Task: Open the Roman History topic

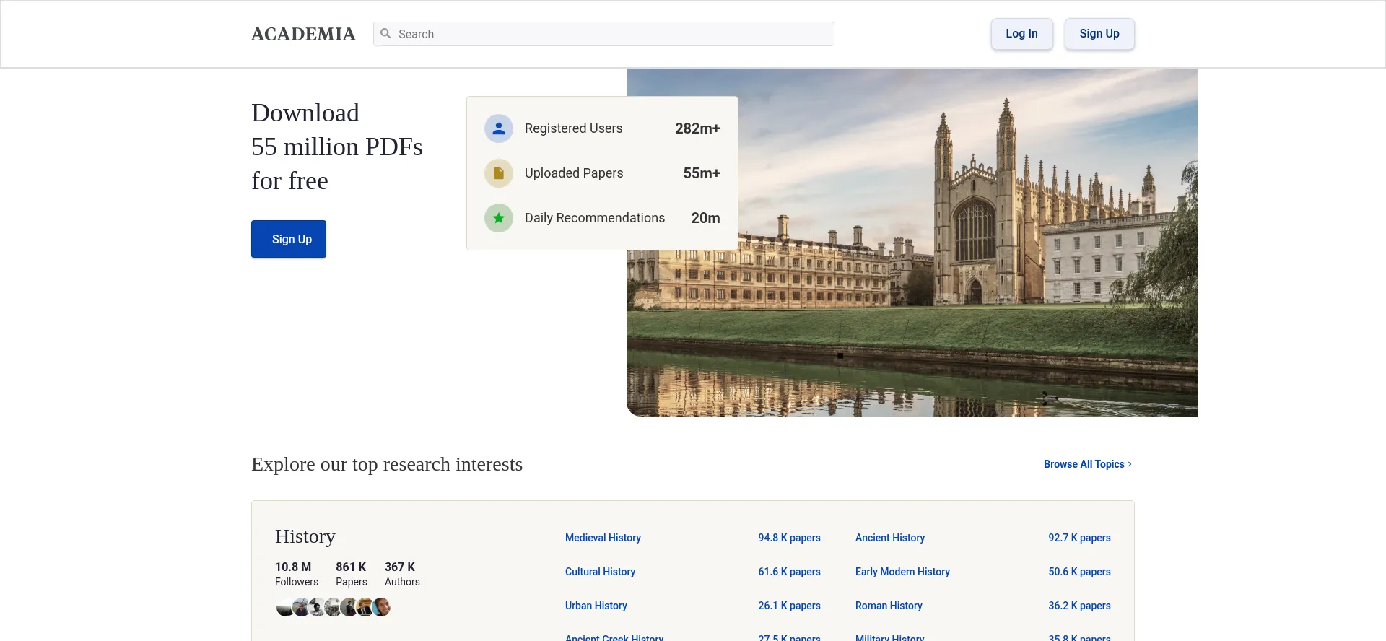Action: (889, 606)
